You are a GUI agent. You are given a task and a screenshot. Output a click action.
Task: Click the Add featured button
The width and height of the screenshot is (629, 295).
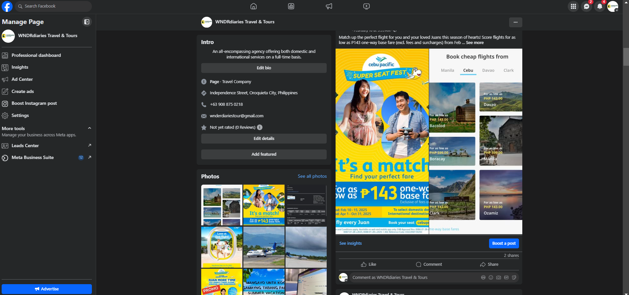coord(264,154)
